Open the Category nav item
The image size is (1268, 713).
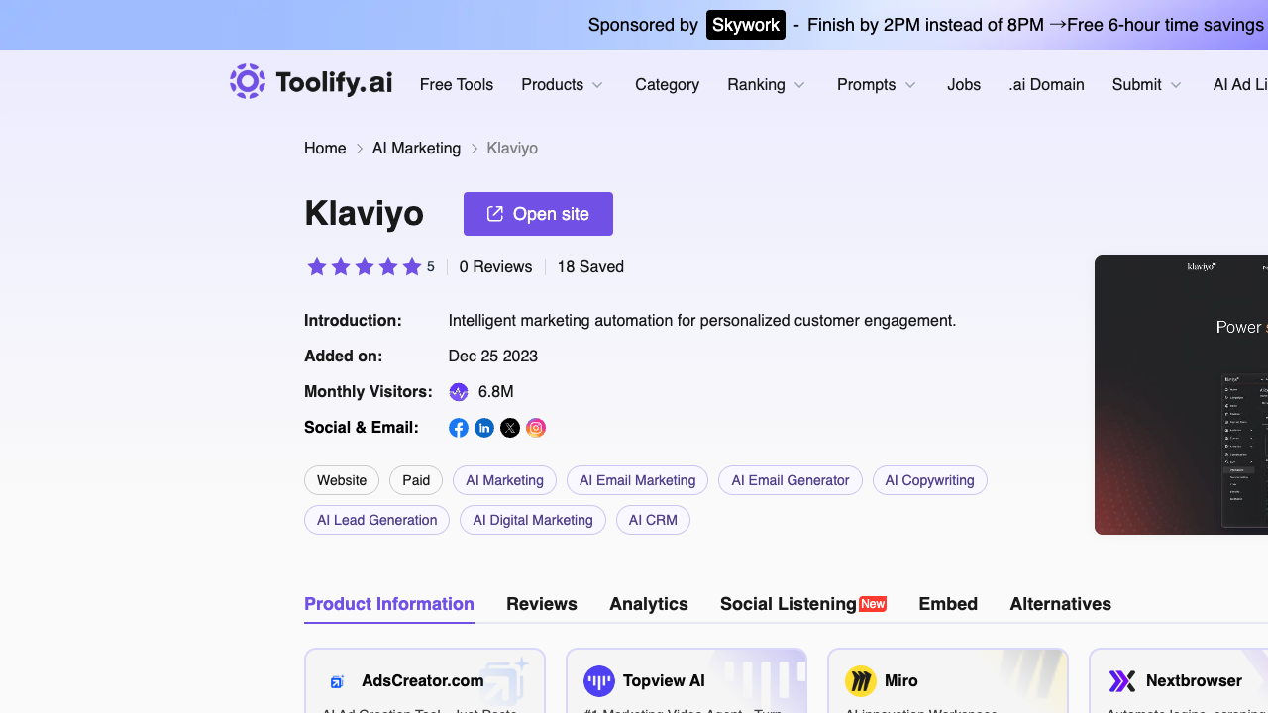[667, 85]
